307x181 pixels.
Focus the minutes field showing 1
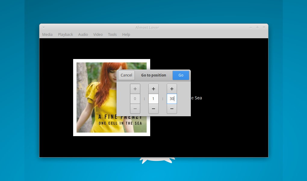153,99
